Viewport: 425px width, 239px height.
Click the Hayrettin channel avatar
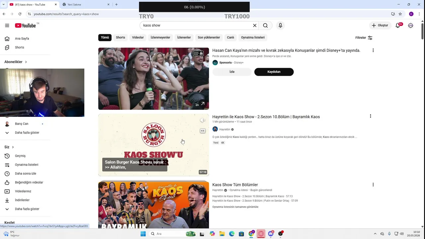[215, 129]
